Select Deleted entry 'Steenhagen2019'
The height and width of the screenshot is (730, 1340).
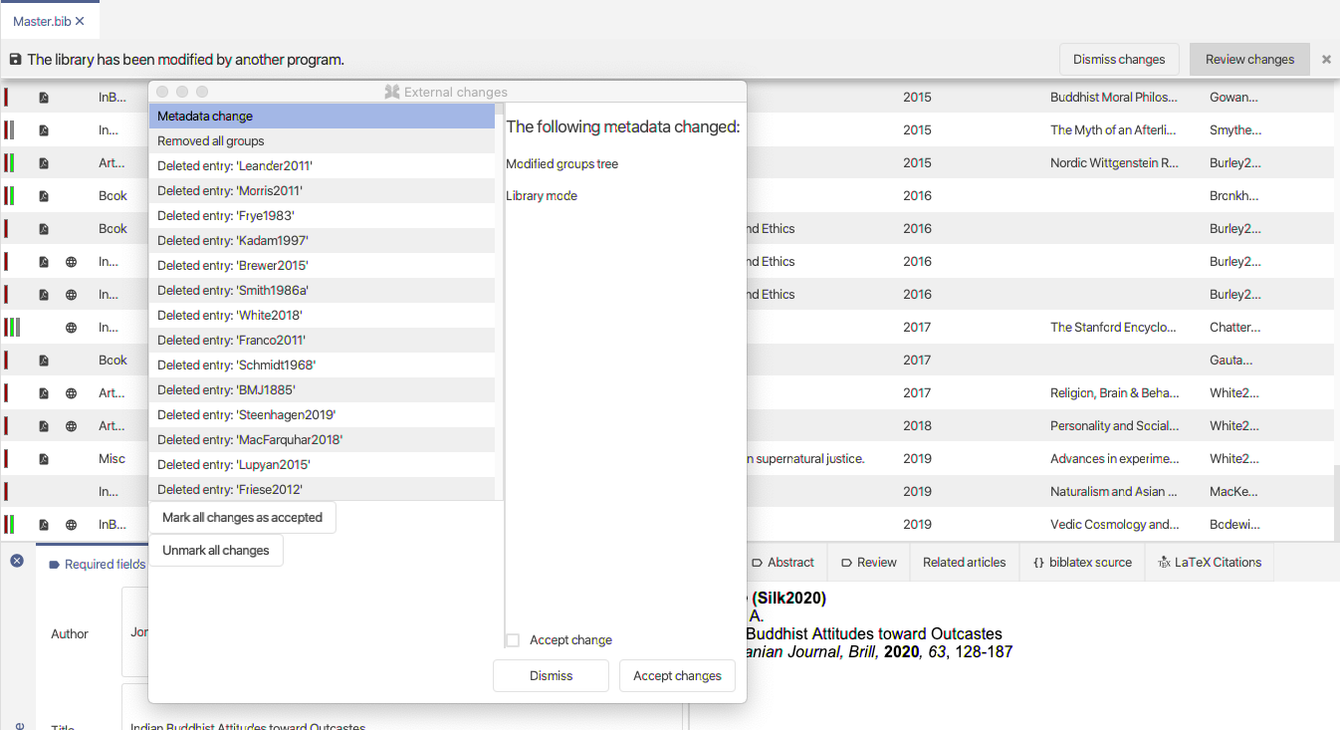[x=322, y=415]
